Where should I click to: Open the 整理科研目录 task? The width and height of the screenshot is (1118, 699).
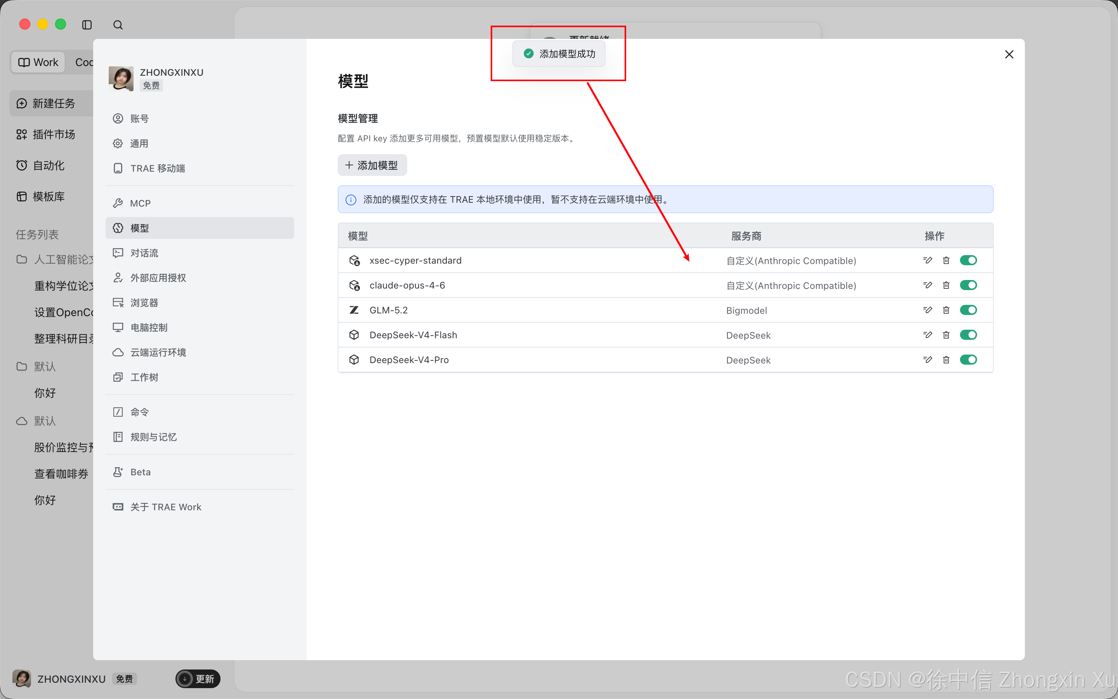pos(64,339)
